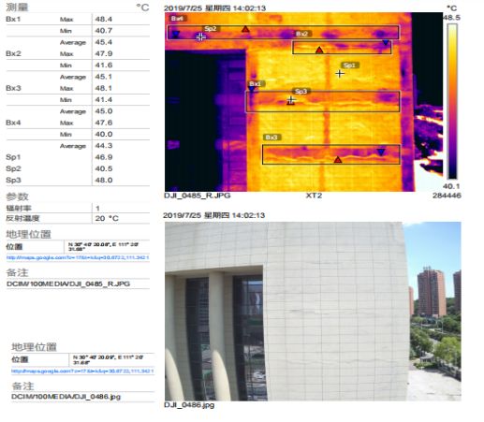
Task: Click the blue min triangle in Bx2
Action: click(x=386, y=42)
